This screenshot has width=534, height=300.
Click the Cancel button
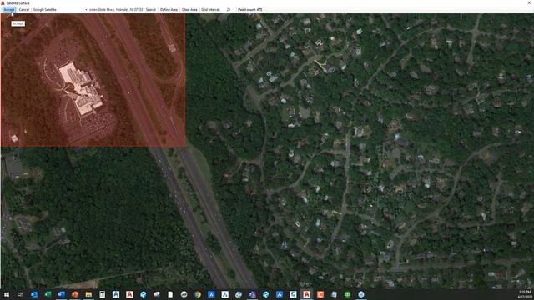click(24, 9)
